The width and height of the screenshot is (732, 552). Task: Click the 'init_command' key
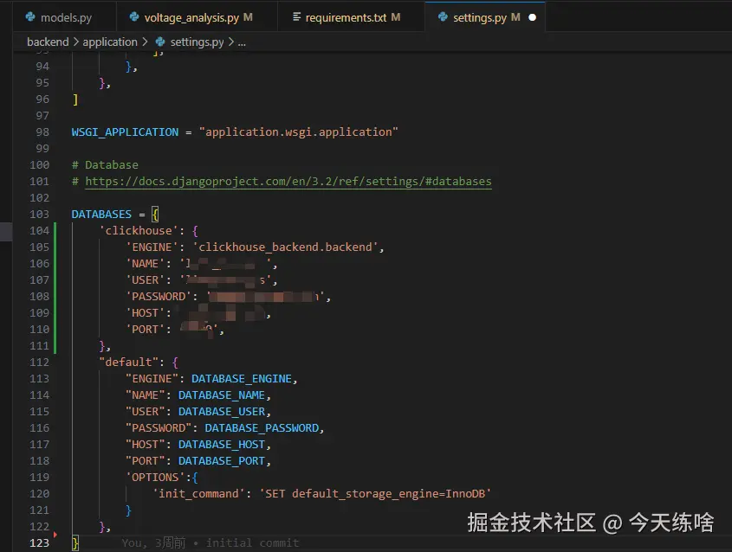pos(199,494)
